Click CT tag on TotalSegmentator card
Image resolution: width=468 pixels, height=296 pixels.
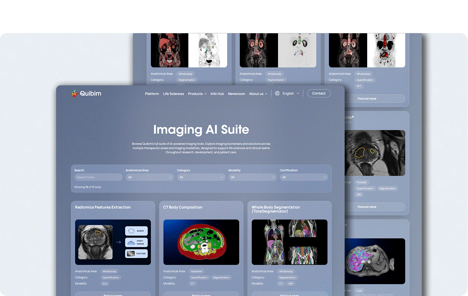tap(281, 284)
